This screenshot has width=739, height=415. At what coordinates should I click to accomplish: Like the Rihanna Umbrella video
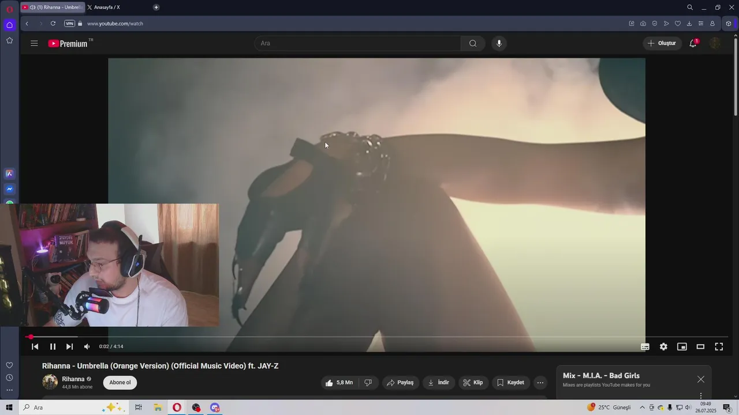point(339,383)
